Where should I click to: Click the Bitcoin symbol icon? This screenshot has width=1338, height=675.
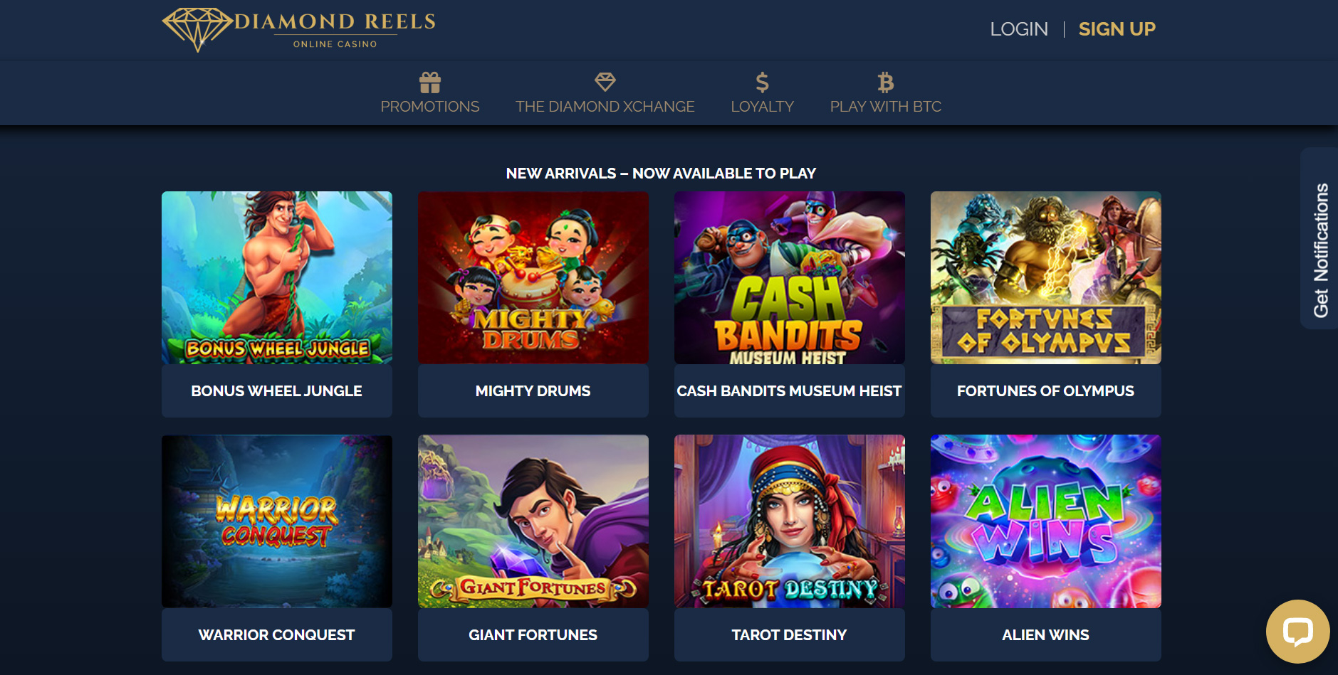885,83
